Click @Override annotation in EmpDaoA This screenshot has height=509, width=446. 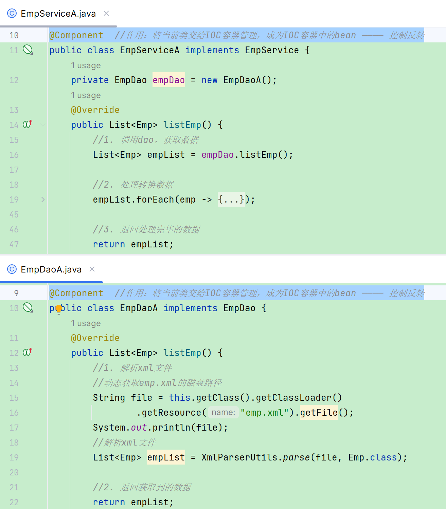pyautogui.click(x=95, y=338)
